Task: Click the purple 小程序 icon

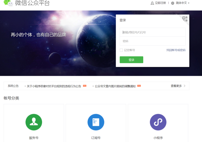Action: point(158,122)
